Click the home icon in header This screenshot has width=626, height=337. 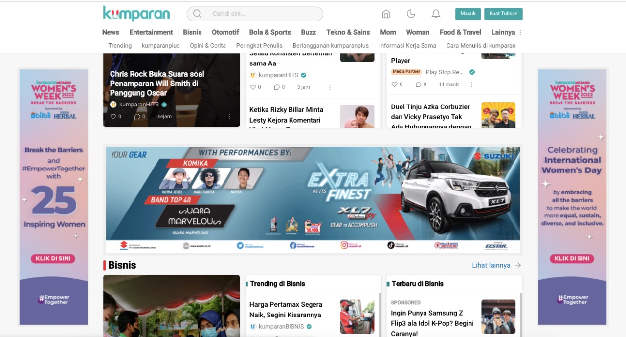[386, 14]
